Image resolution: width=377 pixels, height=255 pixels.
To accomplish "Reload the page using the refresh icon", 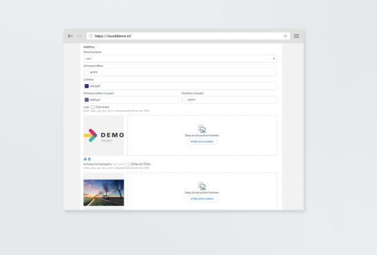I will pos(90,36).
